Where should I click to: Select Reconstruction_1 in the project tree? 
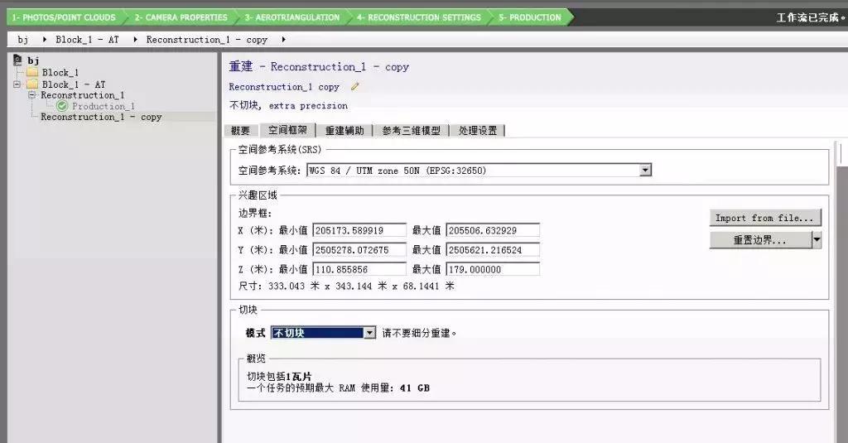pos(82,95)
